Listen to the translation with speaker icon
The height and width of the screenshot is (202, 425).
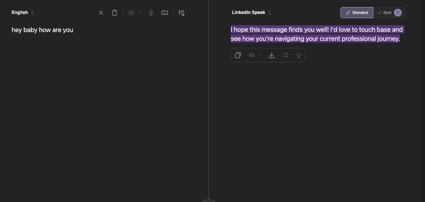click(252, 55)
